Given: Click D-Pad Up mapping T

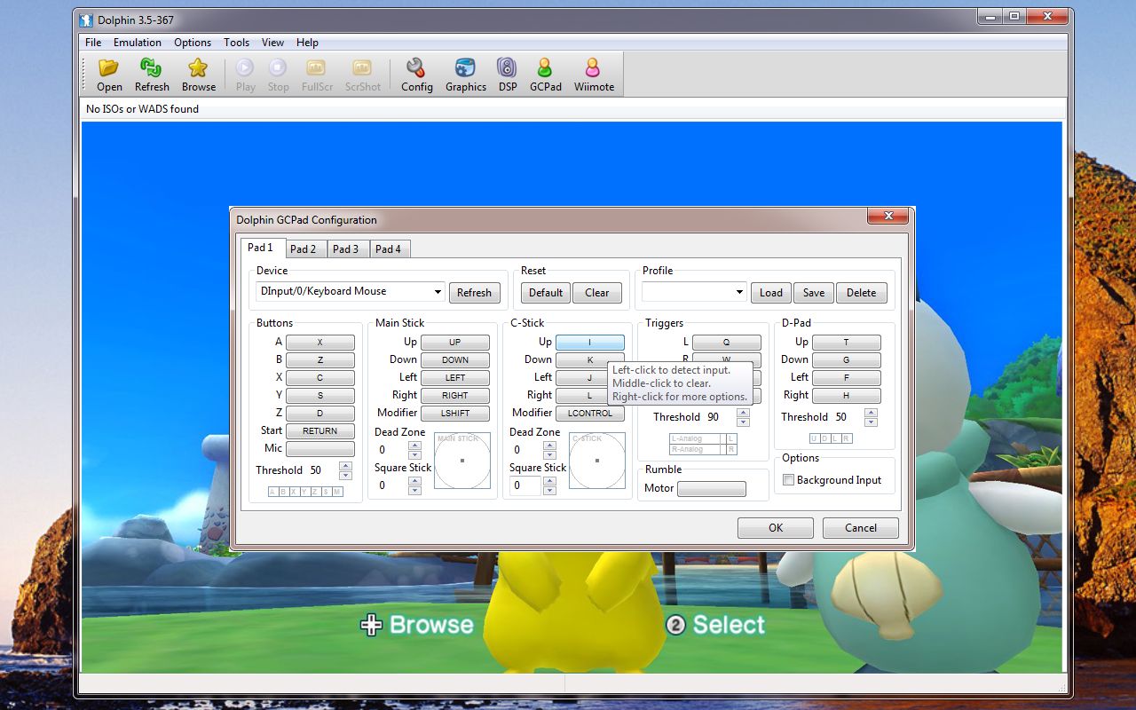Looking at the screenshot, I should coord(847,343).
